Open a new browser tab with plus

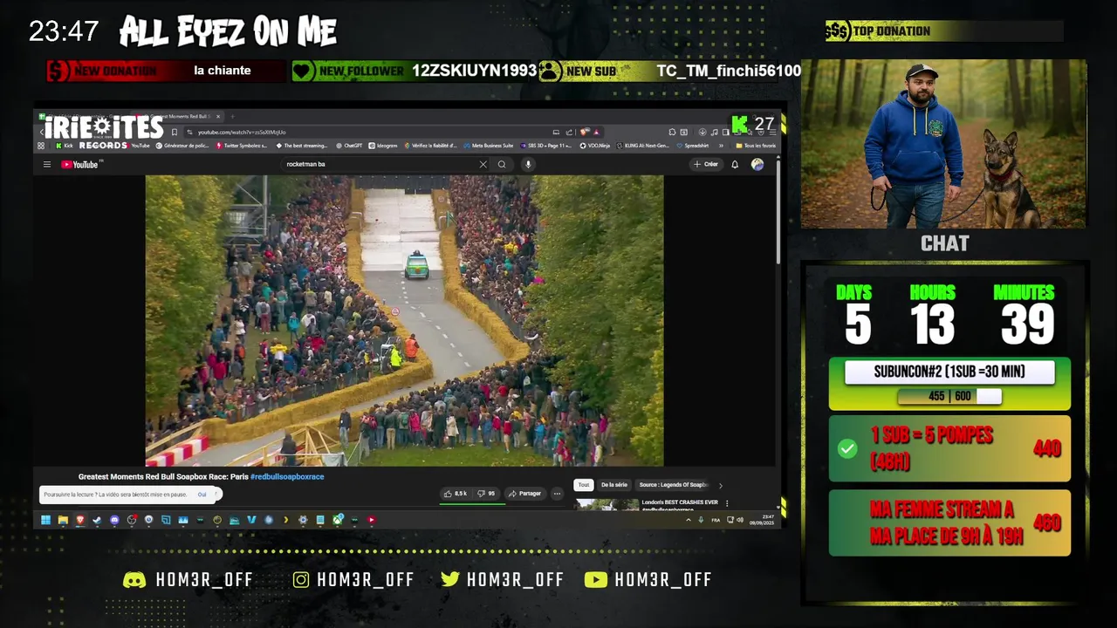(x=232, y=116)
